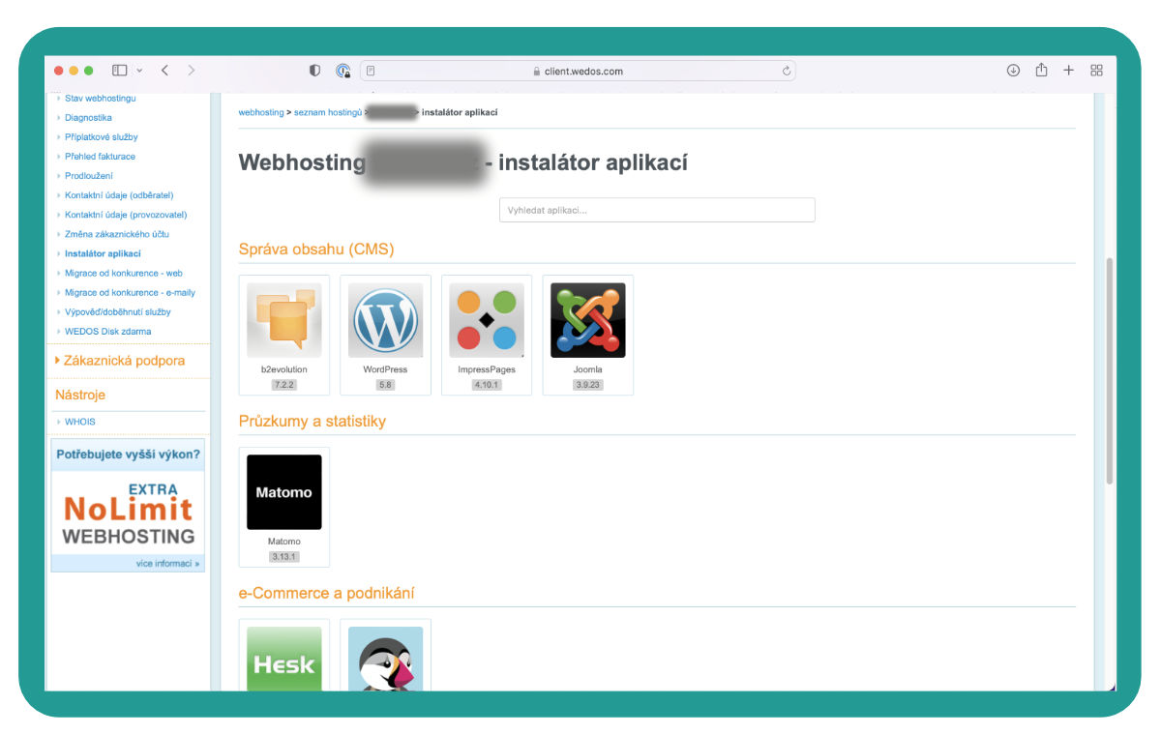Select the Hesk help desk icon

click(x=283, y=659)
